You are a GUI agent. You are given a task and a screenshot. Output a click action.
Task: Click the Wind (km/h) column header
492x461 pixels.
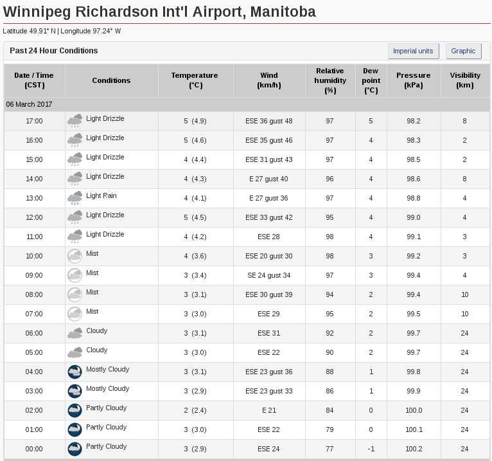pos(269,80)
